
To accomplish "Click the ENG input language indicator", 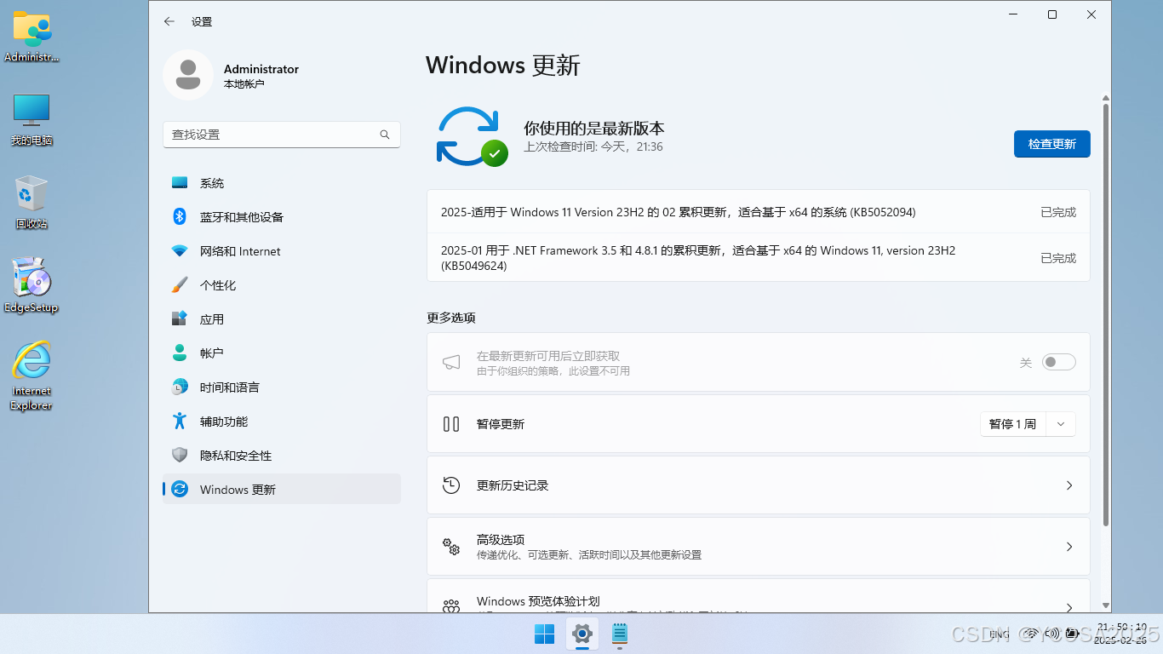I will pyautogui.click(x=1000, y=634).
